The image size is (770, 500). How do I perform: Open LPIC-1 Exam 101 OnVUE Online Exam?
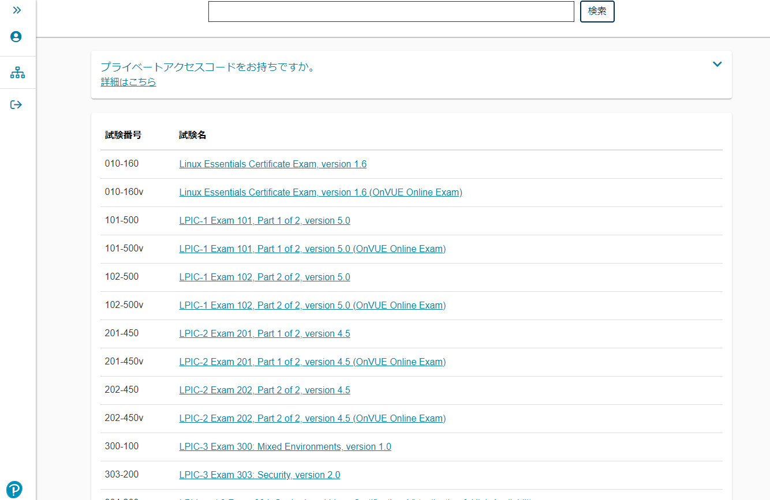(x=313, y=249)
